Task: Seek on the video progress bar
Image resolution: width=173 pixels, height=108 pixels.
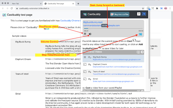Action: (x=113, y=29)
